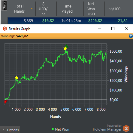Minimize the Results Graph window
The width and height of the screenshot is (133, 133).
[99, 29]
